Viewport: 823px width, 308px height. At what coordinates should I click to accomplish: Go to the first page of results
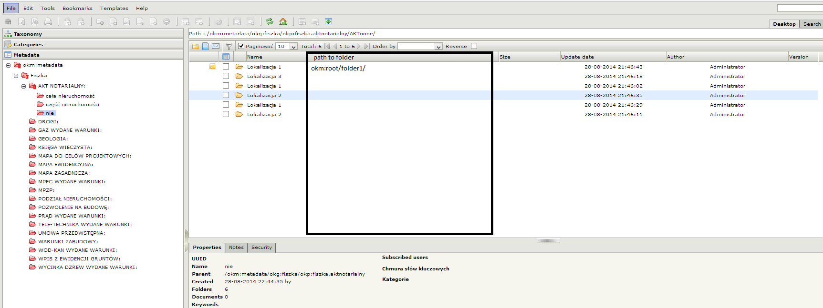click(327, 46)
